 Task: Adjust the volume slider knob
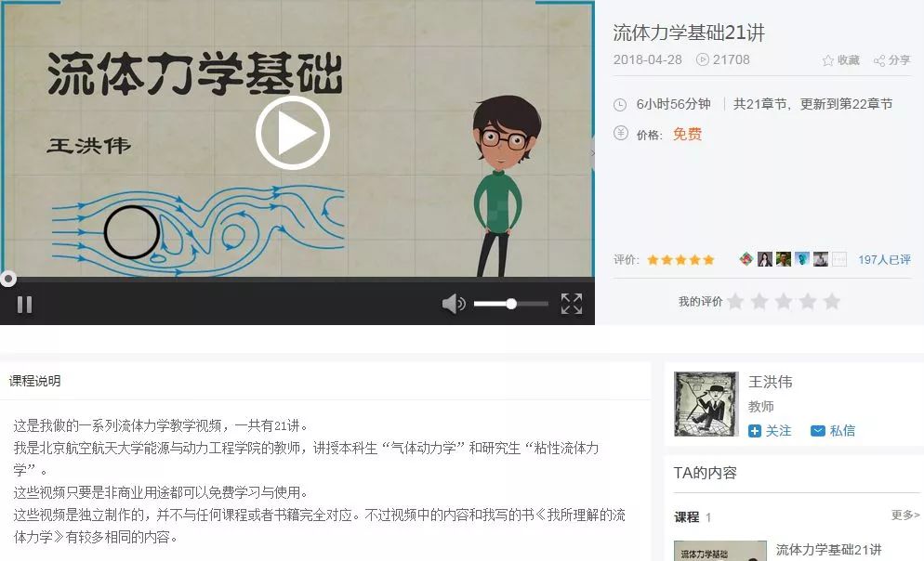511,304
